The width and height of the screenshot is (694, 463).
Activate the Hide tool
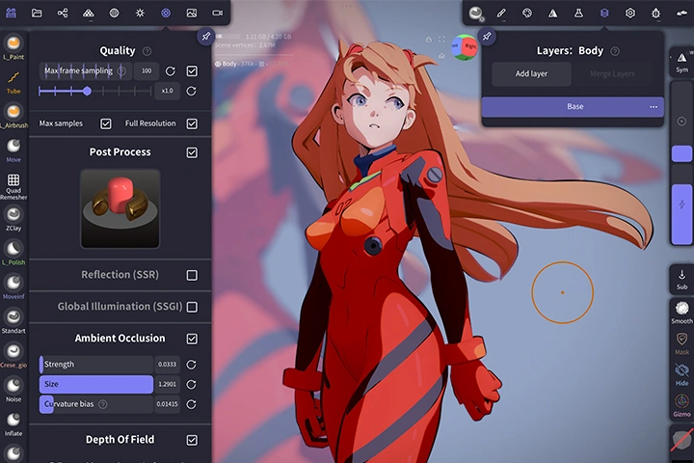pyautogui.click(x=681, y=374)
